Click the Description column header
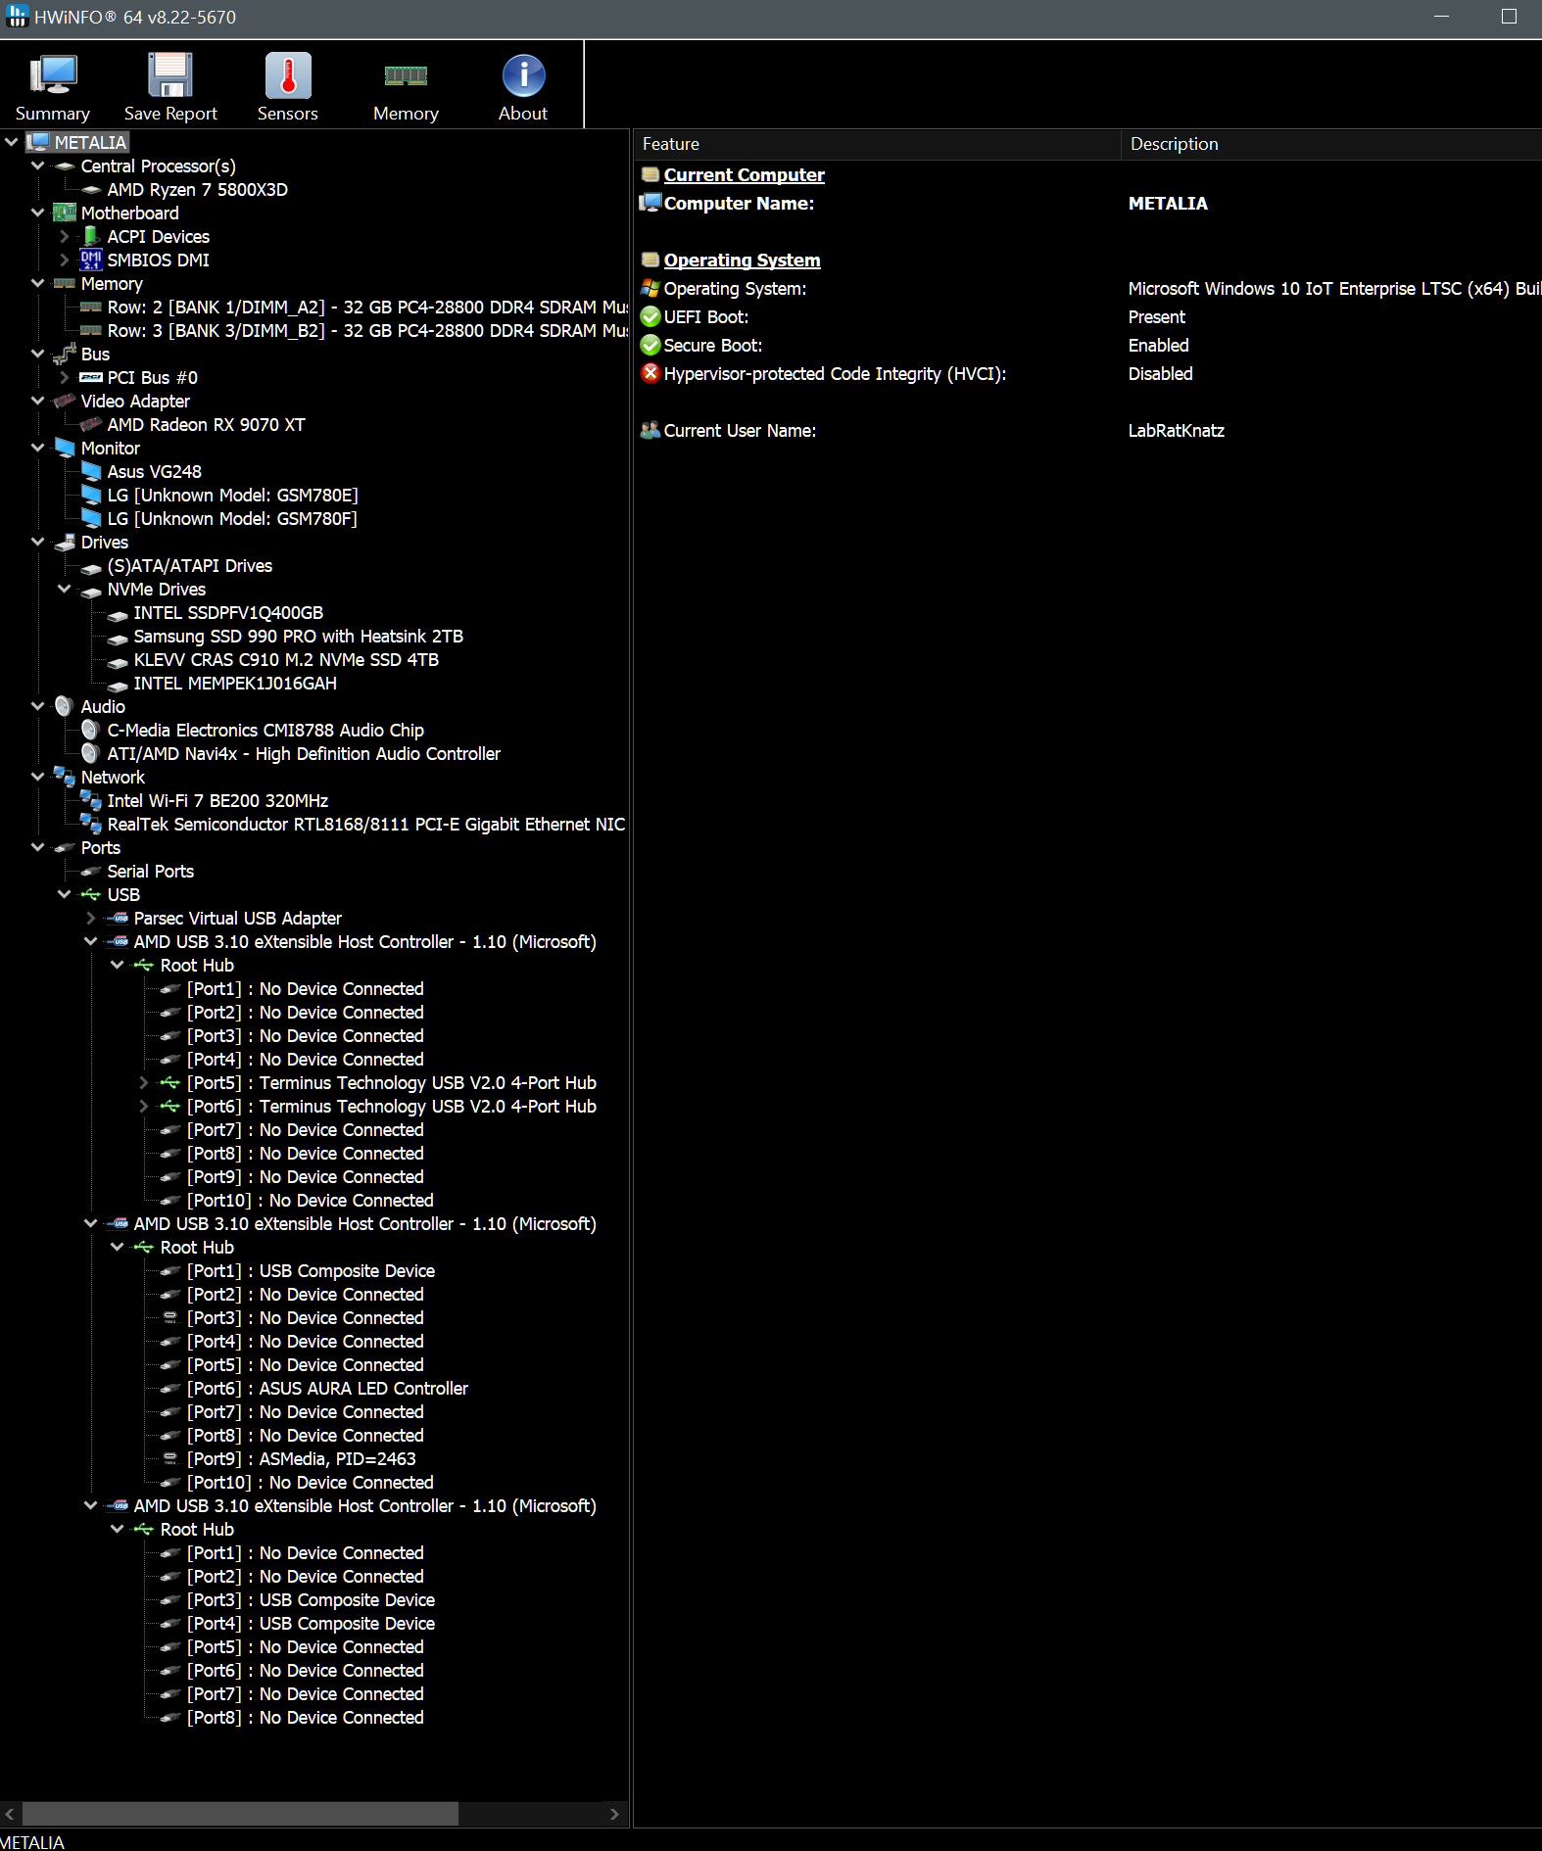 coord(1331,144)
